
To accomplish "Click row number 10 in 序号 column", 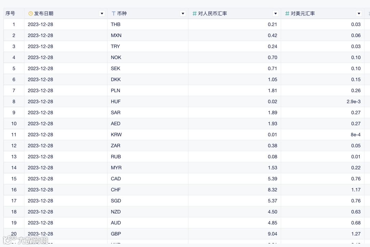I will [14, 123].
